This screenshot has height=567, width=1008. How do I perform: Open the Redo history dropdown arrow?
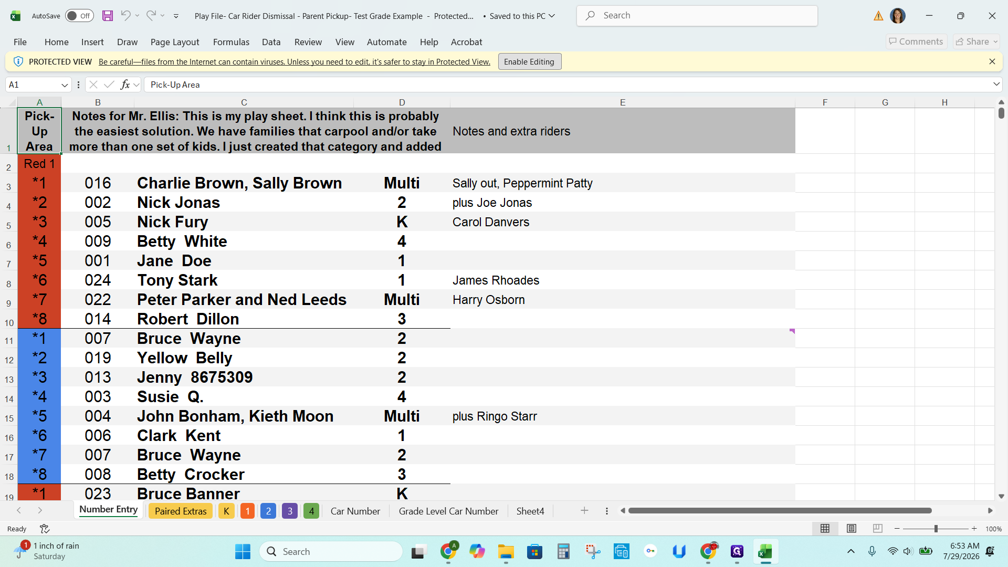pyautogui.click(x=163, y=16)
